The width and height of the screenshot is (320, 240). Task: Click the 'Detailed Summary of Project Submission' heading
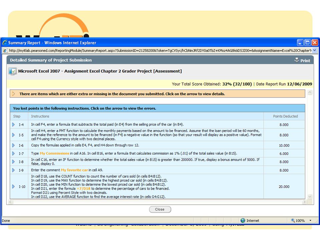[51, 60]
